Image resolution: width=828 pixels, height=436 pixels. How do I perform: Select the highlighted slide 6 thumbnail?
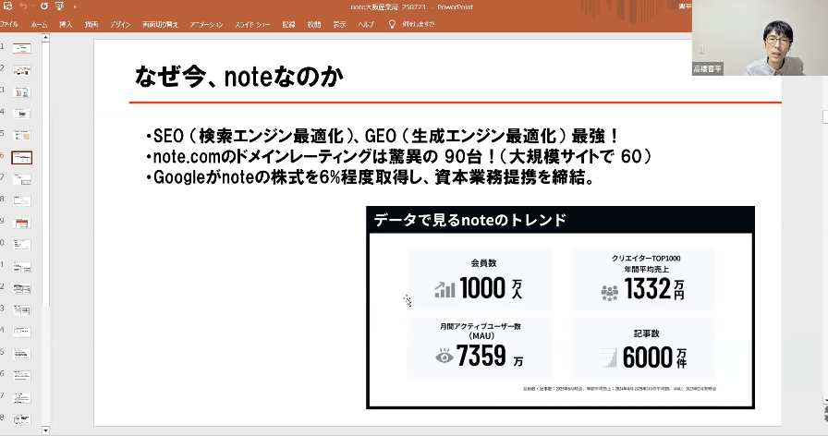click(21, 157)
